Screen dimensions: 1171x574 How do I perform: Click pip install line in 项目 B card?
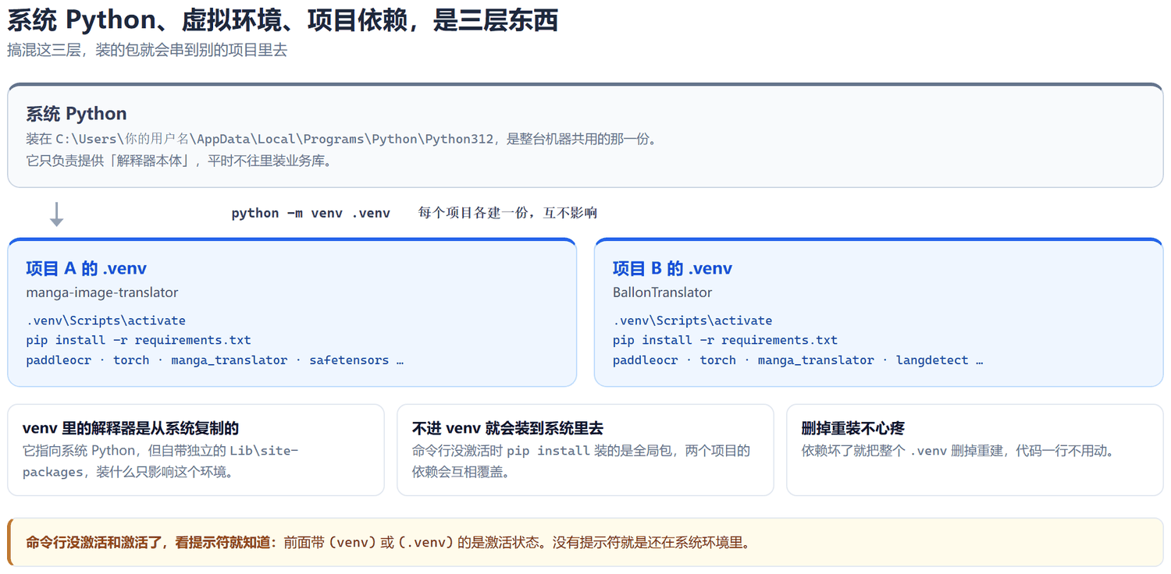pos(725,340)
